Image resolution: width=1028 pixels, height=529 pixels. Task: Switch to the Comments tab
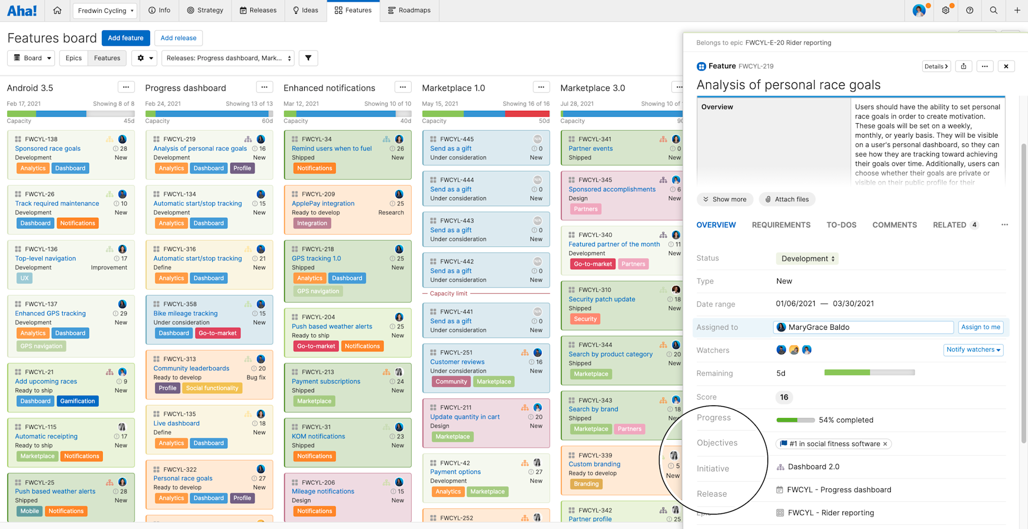coord(894,224)
